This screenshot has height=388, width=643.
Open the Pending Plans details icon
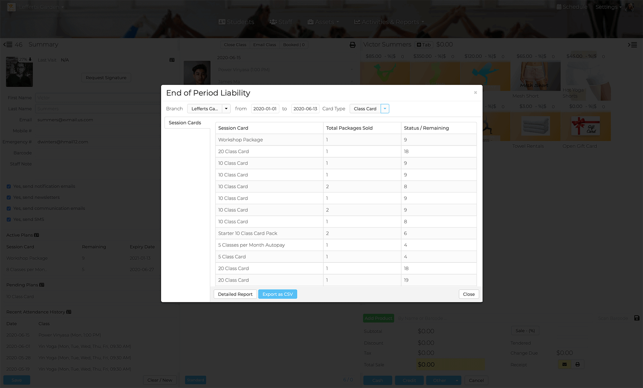pyautogui.click(x=42, y=285)
